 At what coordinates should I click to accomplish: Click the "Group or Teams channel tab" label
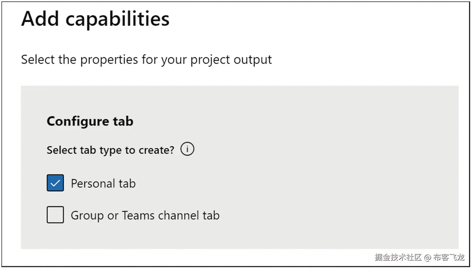[x=145, y=216]
